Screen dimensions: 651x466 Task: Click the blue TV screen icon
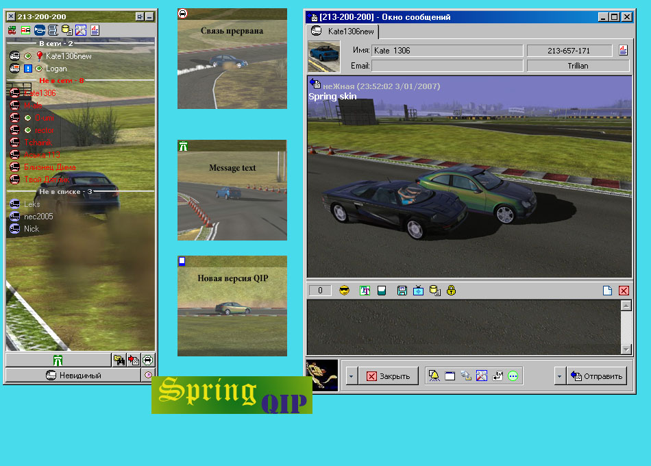419,291
